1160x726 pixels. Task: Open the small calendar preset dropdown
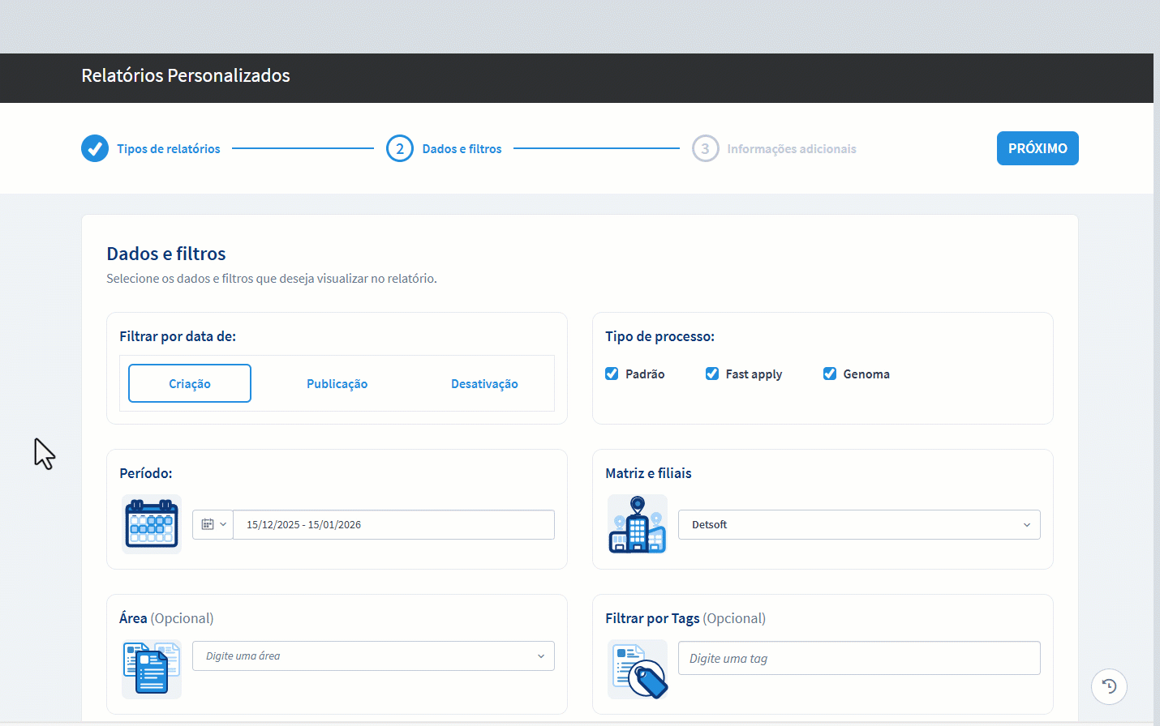click(213, 524)
